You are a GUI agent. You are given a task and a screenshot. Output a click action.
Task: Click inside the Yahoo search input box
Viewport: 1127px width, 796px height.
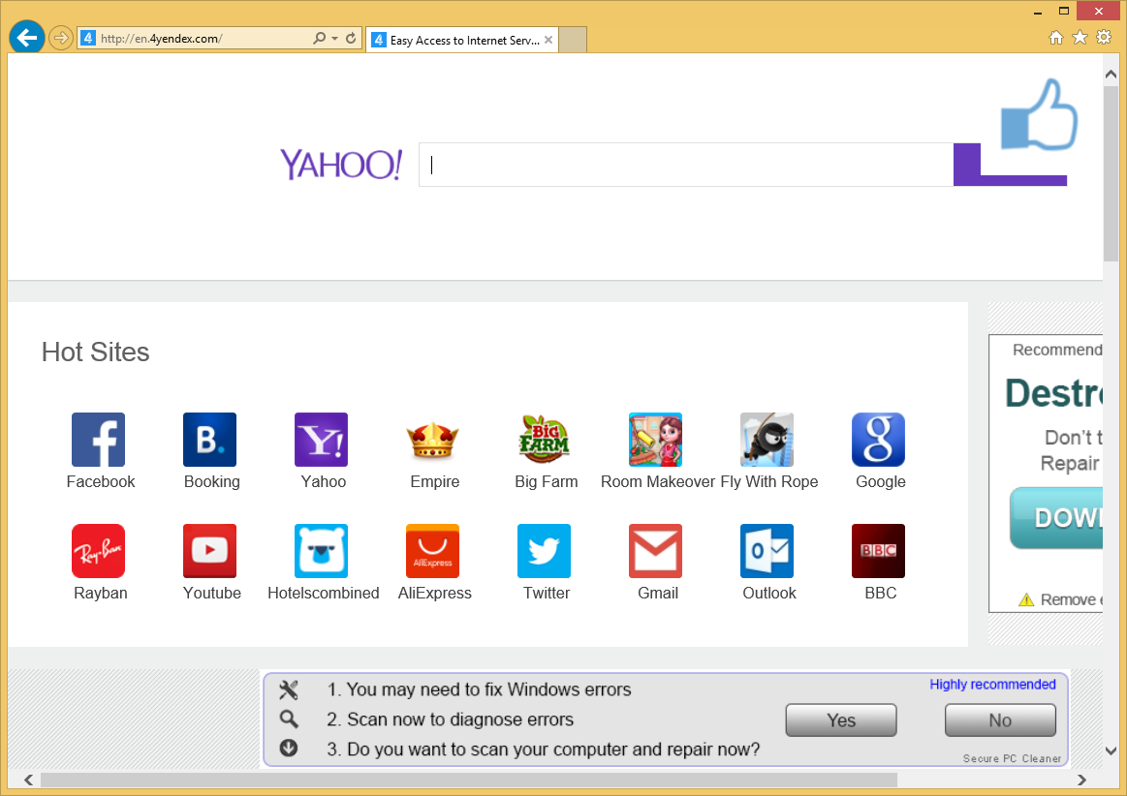coord(686,165)
